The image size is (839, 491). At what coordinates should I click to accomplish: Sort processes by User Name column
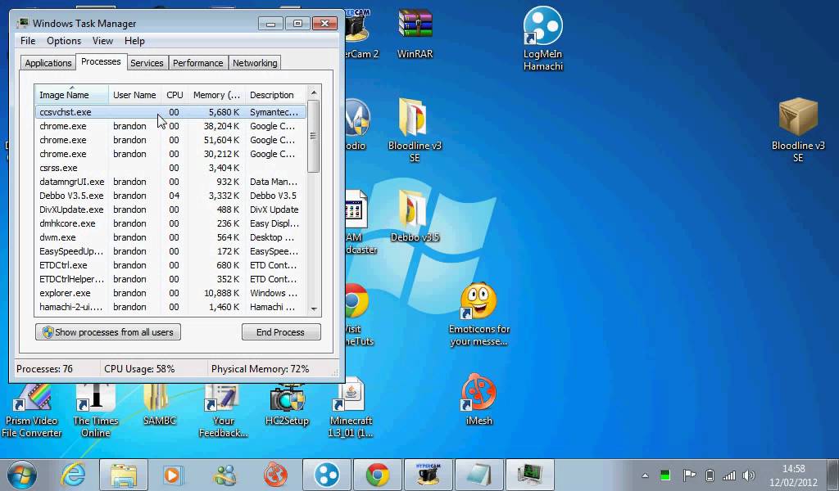tap(135, 95)
